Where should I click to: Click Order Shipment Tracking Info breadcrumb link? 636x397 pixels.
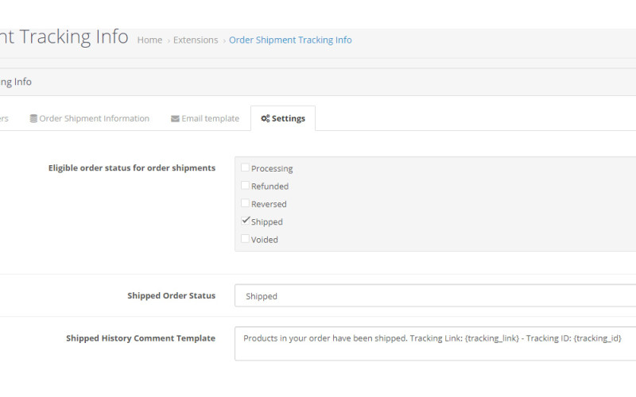point(290,40)
